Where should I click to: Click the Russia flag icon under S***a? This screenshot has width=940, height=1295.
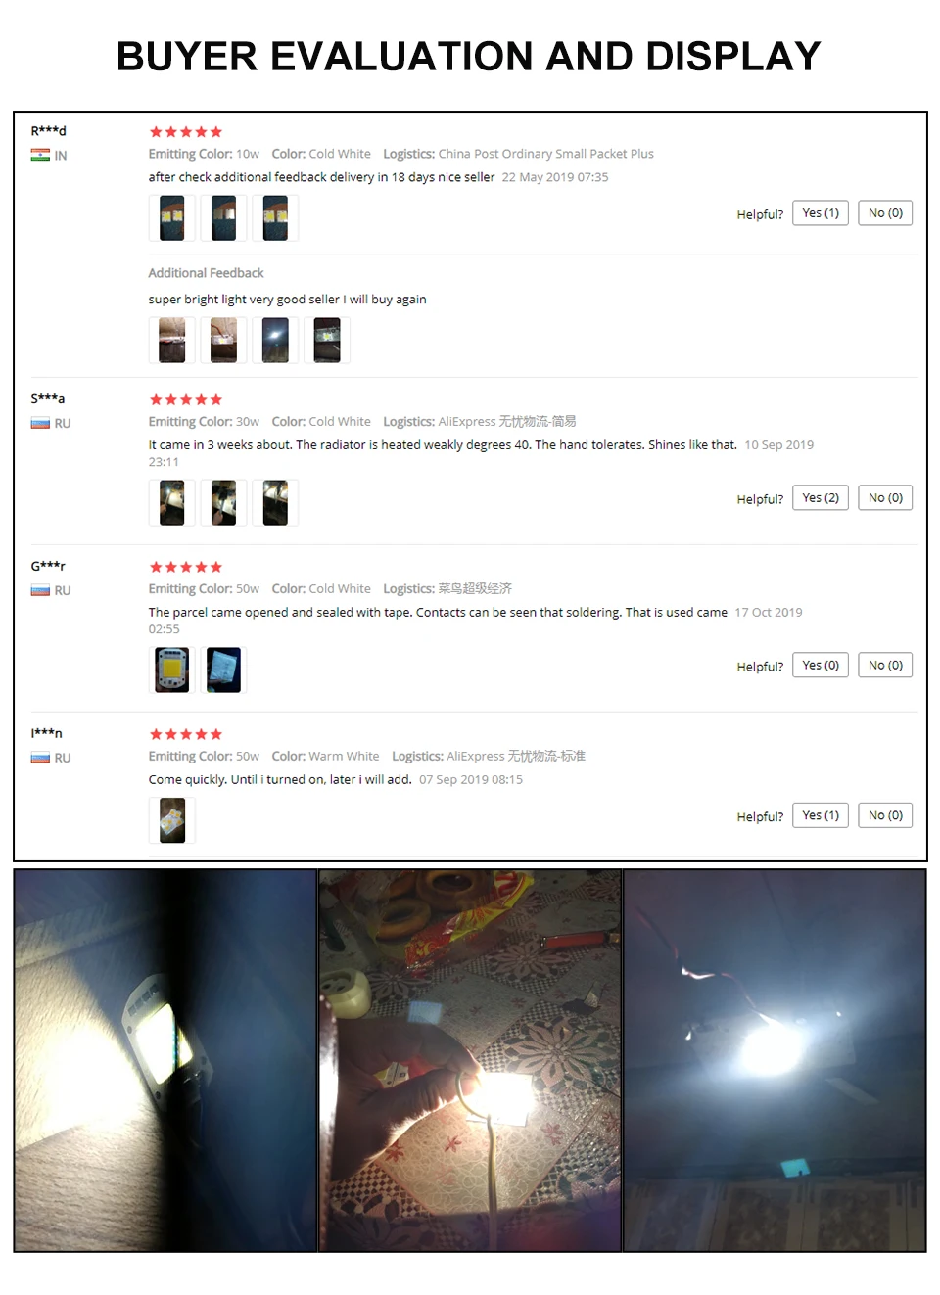point(40,423)
